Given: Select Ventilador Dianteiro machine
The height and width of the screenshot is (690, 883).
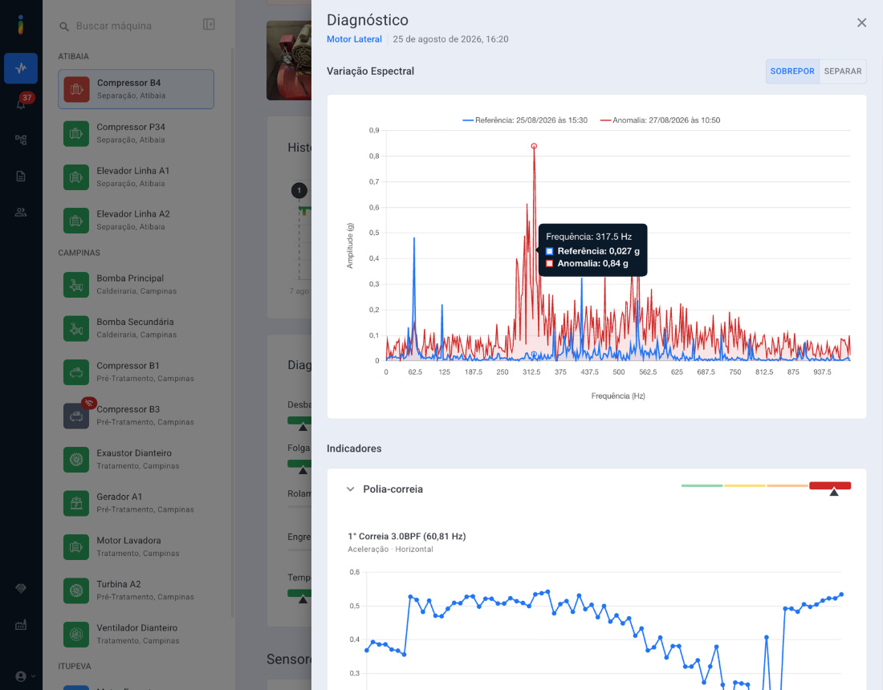Looking at the screenshot, I should pos(136,634).
